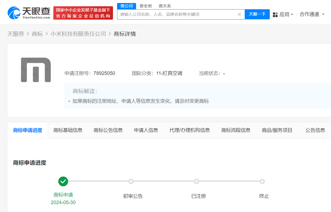Viewport: 331px width, 212px height.
Task: Switch to the 查老板 search tab
Action: click(x=146, y=6)
